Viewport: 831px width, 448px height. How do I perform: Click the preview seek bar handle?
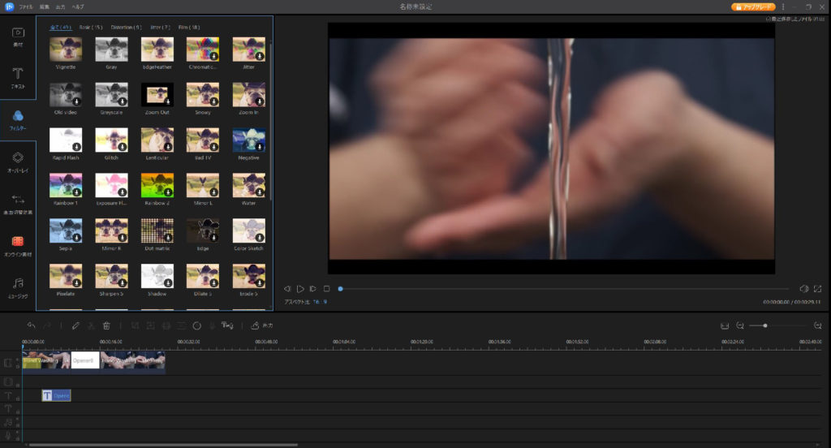point(340,289)
